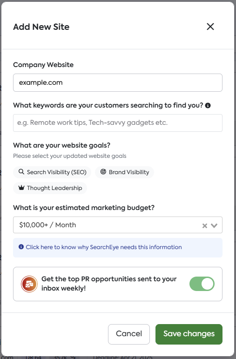Open the $10,000+ / Month budget selector

118,225
